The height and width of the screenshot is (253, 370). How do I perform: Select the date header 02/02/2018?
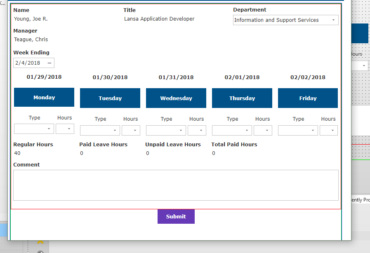(308, 77)
